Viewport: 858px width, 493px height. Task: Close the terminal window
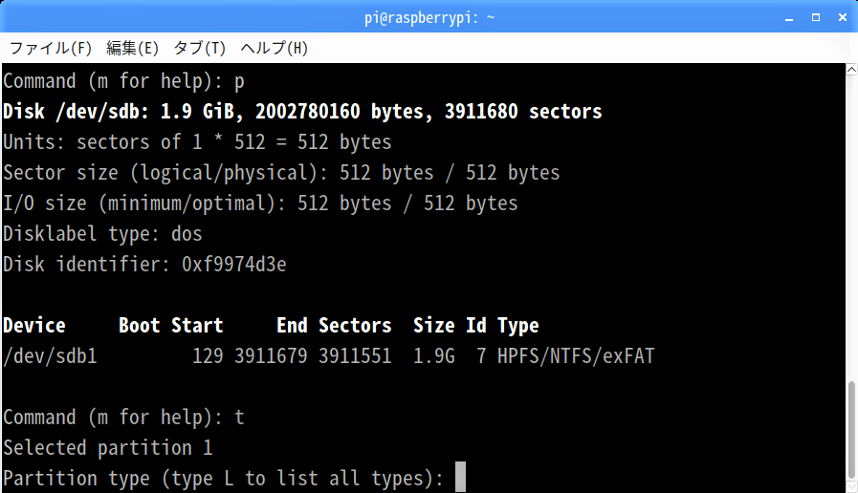coord(843,17)
